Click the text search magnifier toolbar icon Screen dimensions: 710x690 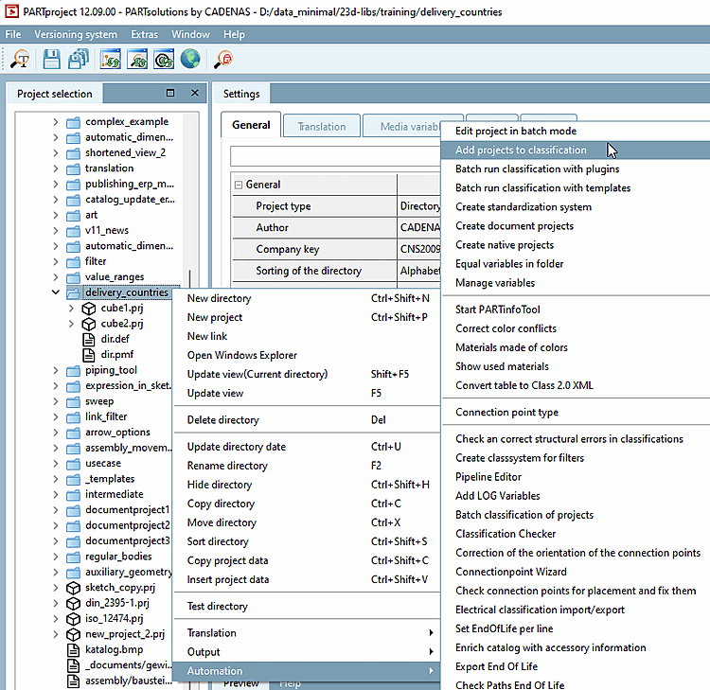coord(20,60)
